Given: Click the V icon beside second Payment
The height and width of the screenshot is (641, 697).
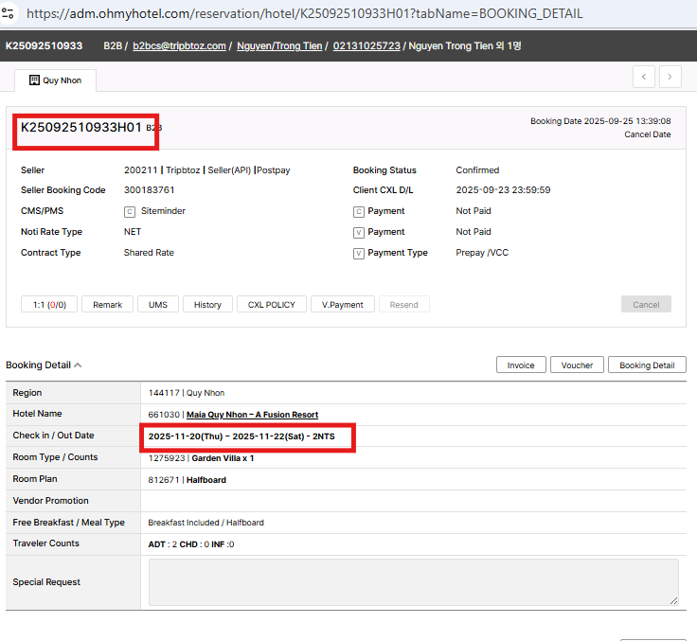Looking at the screenshot, I should coord(359,232).
